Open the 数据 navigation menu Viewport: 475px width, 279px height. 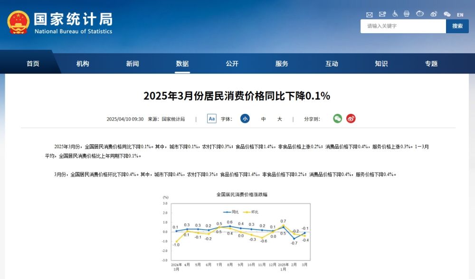182,64
